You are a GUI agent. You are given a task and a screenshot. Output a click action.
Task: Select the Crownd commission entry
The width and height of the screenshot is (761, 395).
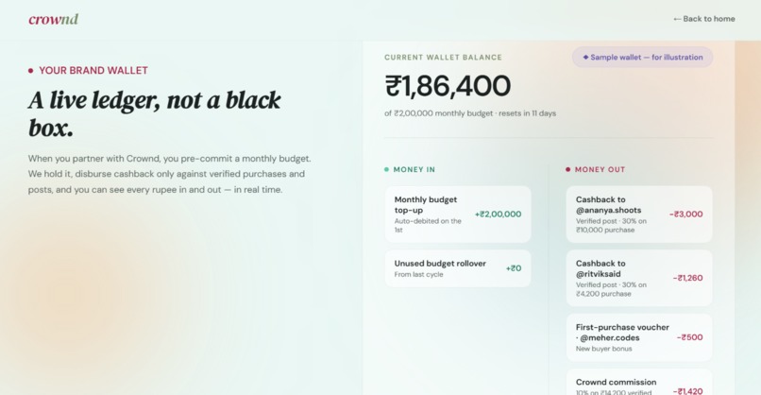tap(639, 383)
